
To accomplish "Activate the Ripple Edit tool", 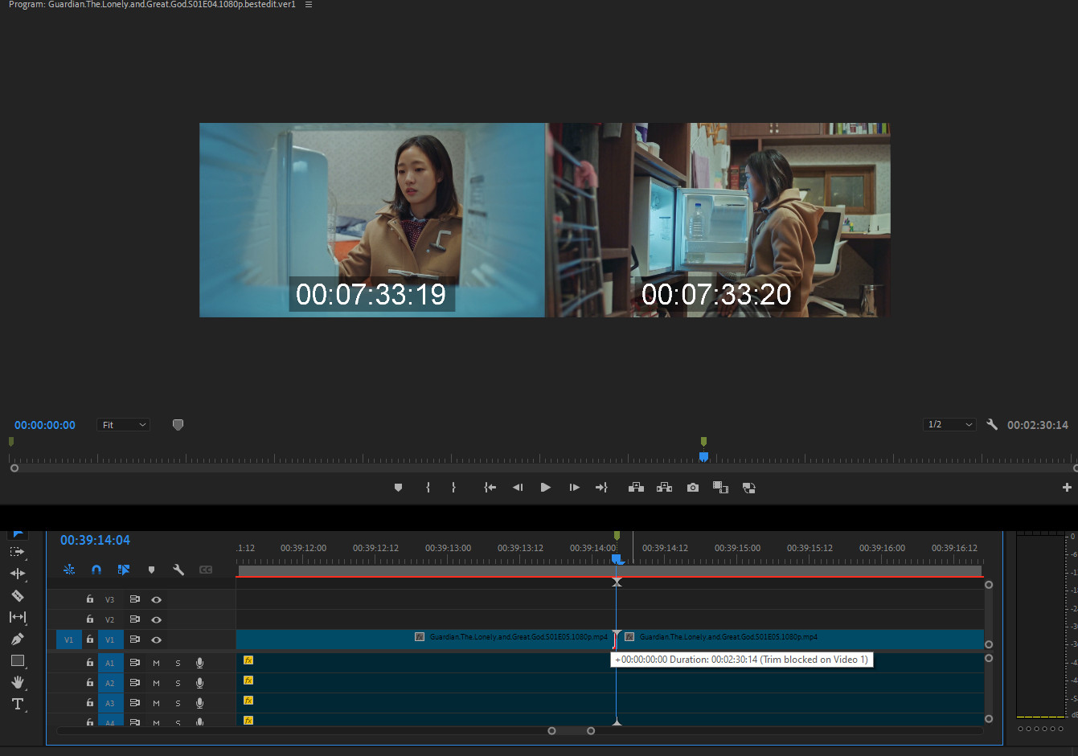I will coord(18,574).
